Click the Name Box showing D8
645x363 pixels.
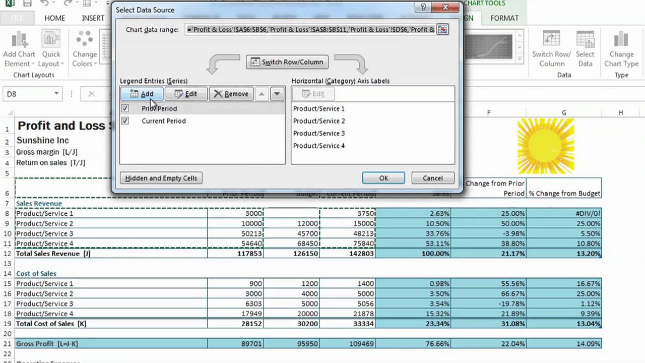[x=28, y=94]
